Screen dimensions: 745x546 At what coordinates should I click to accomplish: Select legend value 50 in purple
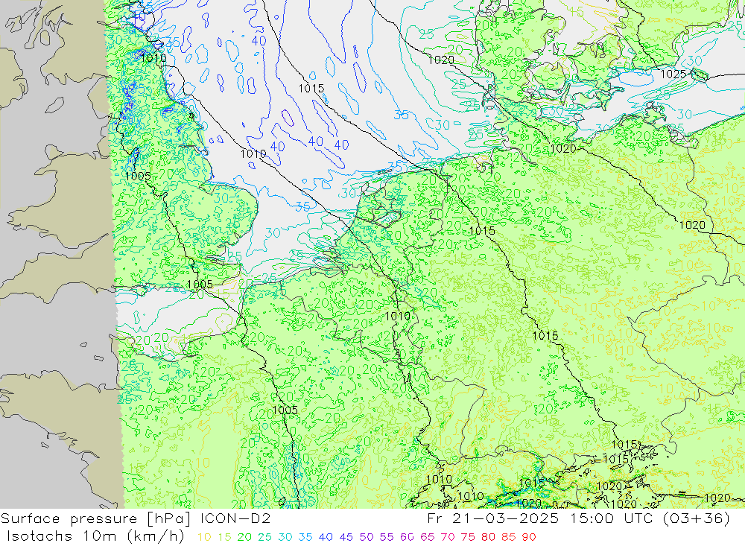[x=367, y=538]
